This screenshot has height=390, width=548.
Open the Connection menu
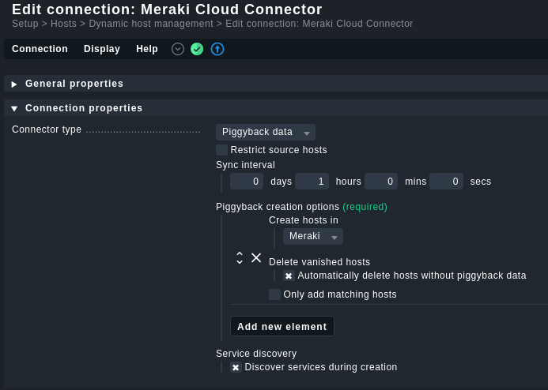tap(40, 49)
